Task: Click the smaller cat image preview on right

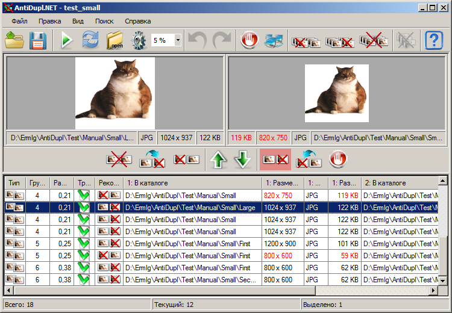Action: pyautogui.click(x=337, y=93)
